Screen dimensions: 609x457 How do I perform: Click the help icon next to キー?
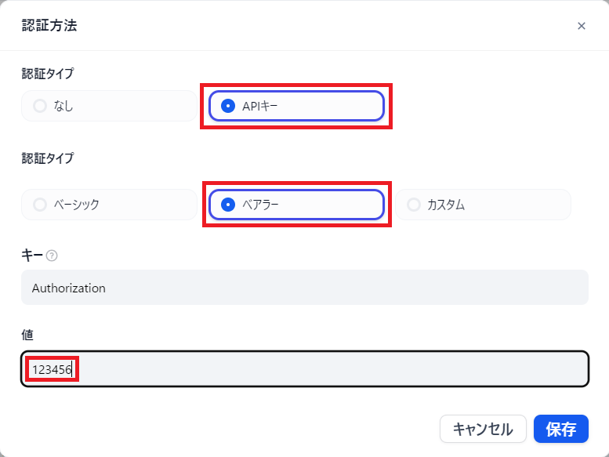click(x=52, y=256)
